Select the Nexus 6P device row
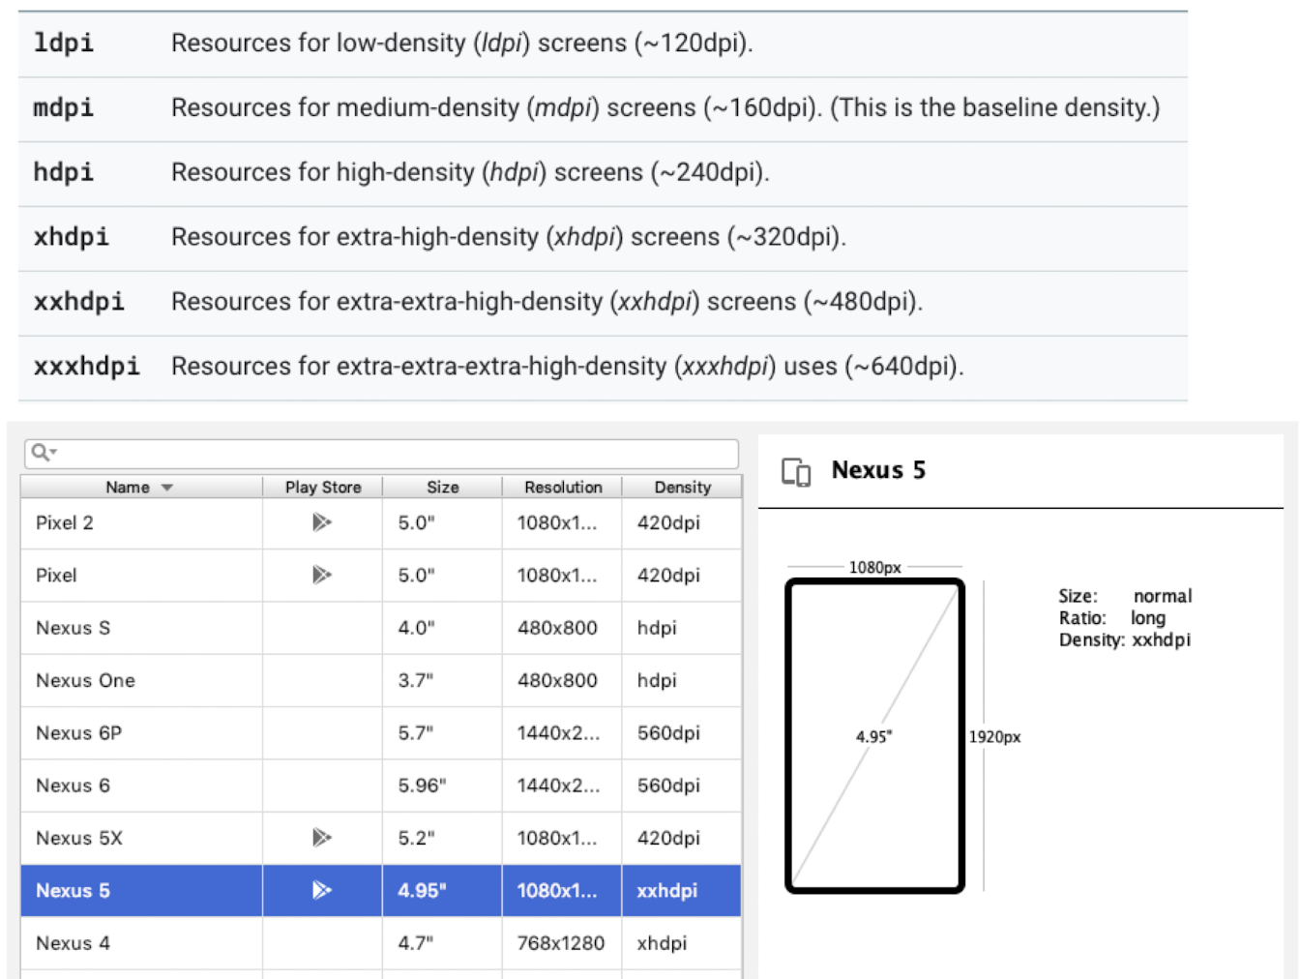The image size is (1300, 979). coord(381,733)
